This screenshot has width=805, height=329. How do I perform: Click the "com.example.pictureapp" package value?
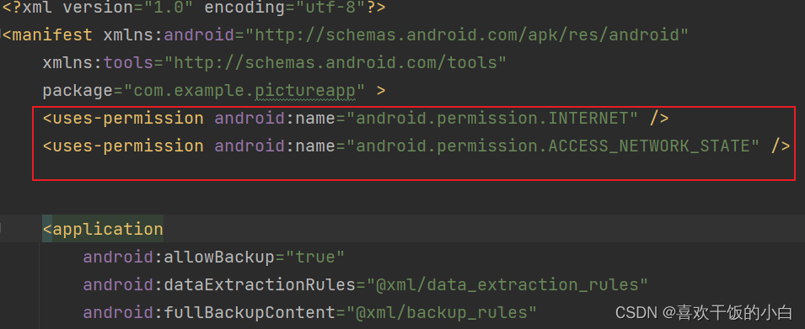point(244,91)
